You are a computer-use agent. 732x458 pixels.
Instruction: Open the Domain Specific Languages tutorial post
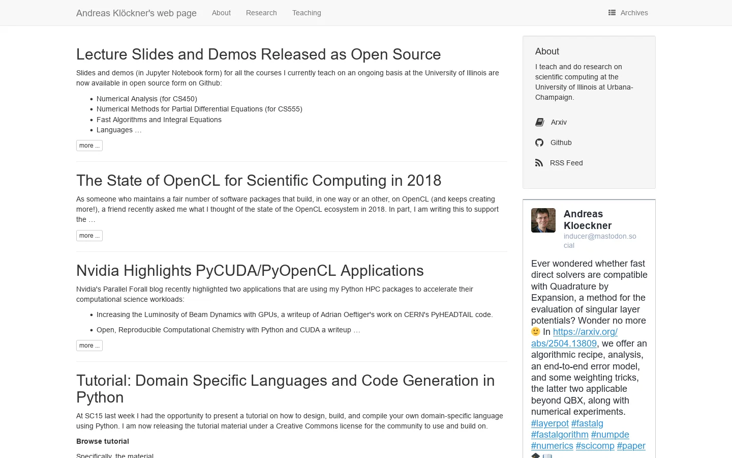click(285, 389)
